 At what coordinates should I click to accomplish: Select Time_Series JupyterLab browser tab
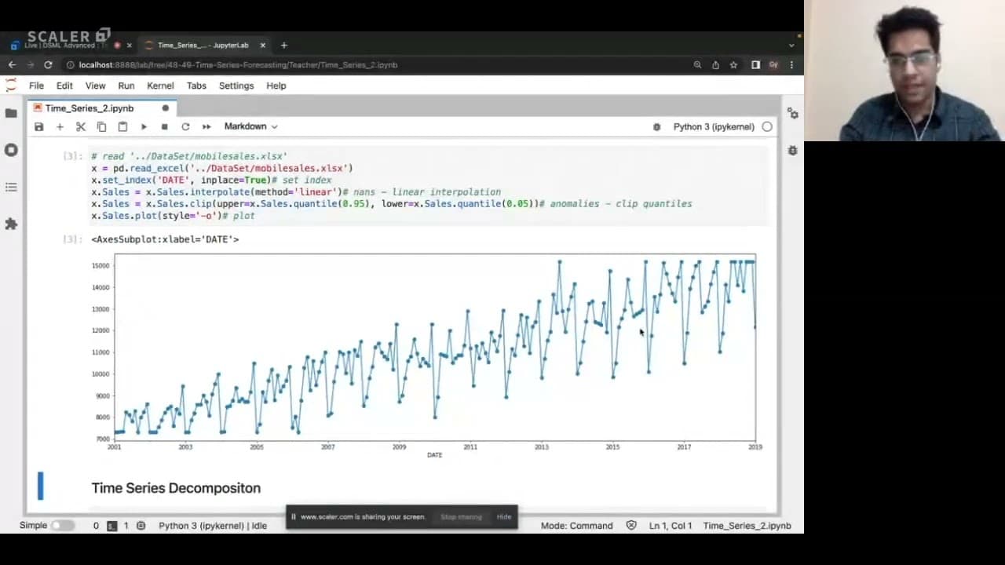(203, 46)
